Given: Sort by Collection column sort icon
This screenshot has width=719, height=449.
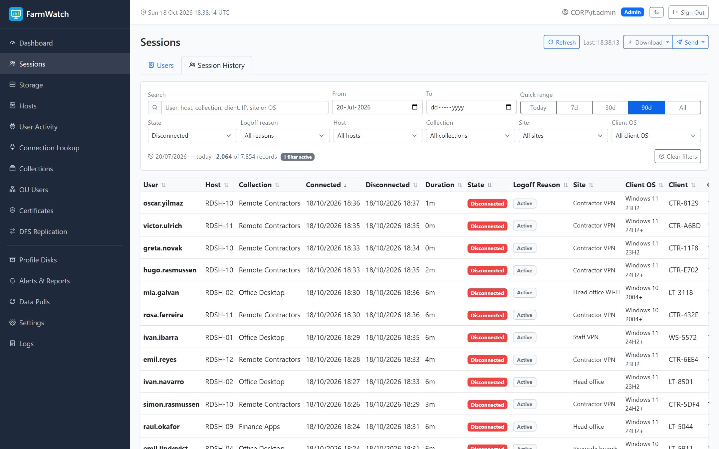Looking at the screenshot, I should coord(277,185).
